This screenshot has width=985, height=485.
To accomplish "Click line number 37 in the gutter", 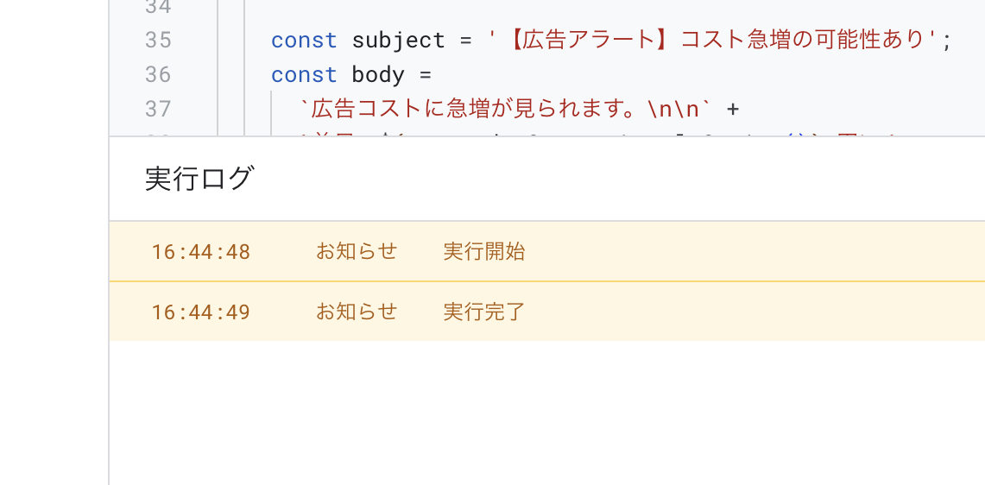I will tap(158, 109).
